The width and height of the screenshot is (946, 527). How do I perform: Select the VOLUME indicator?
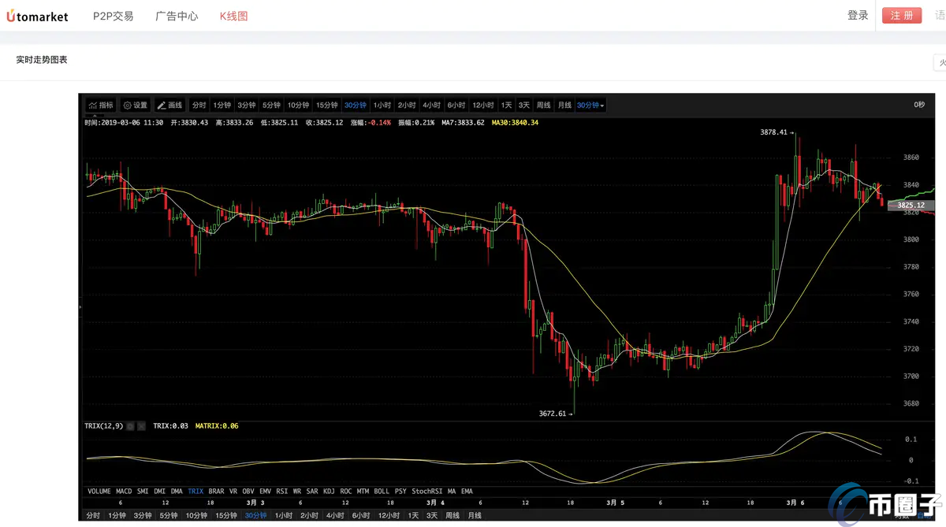coord(99,492)
